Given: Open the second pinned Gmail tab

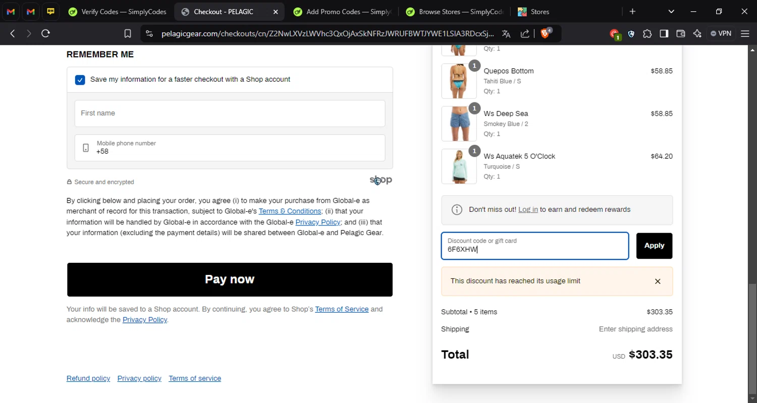Looking at the screenshot, I should tap(31, 12).
